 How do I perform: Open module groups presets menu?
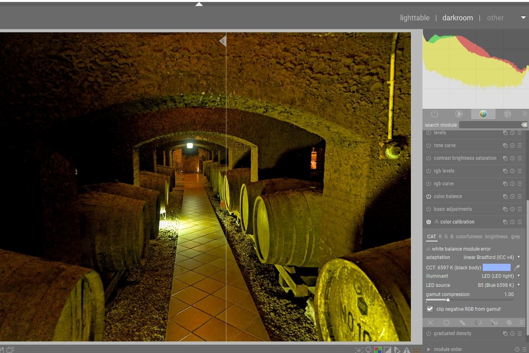tap(525, 114)
